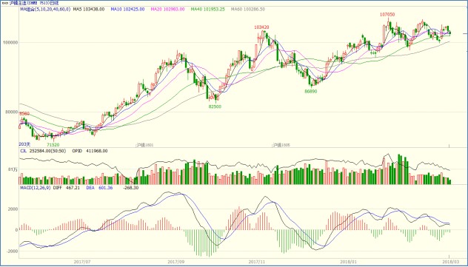The width and height of the screenshot is (468, 267).
Task: Select the magenta MA20 102983.00 legend
Action: [167, 10]
